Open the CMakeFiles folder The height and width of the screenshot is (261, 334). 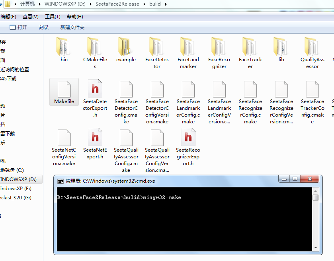(95, 48)
